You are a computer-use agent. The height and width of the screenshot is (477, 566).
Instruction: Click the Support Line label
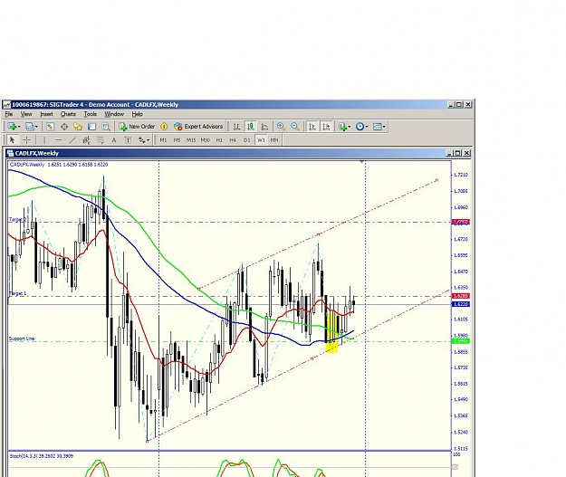22,339
